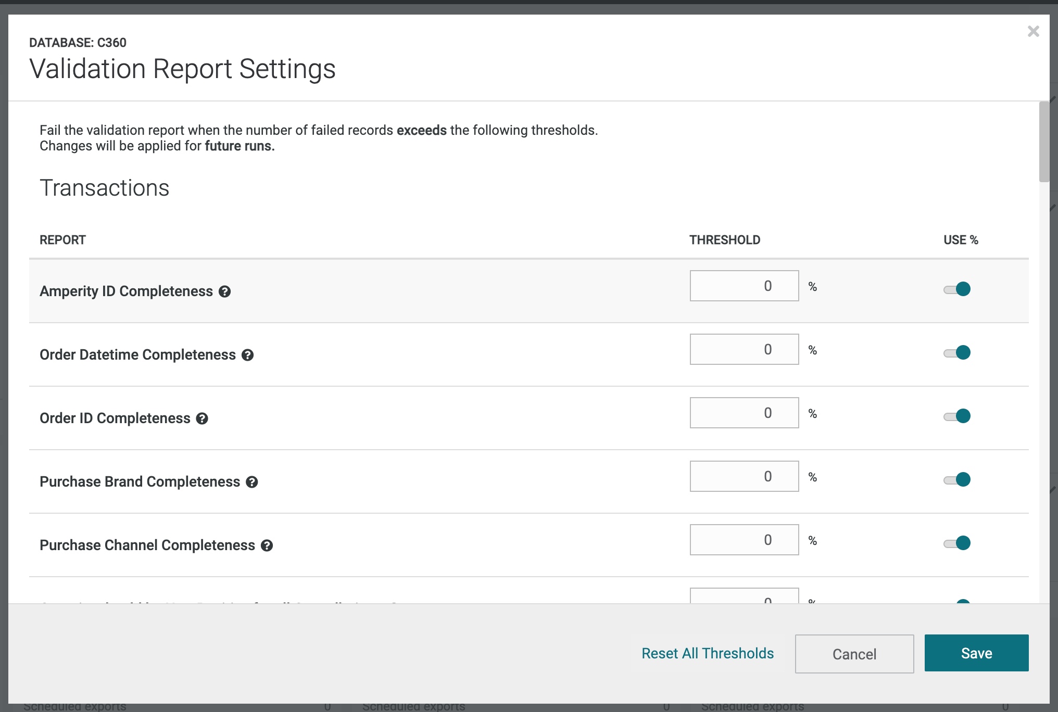Image resolution: width=1058 pixels, height=712 pixels.
Task: Toggle Use % for Purchase Channel Completeness
Action: pyautogui.click(x=957, y=543)
